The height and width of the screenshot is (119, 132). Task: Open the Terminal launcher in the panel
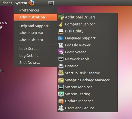click(x=51, y=3)
